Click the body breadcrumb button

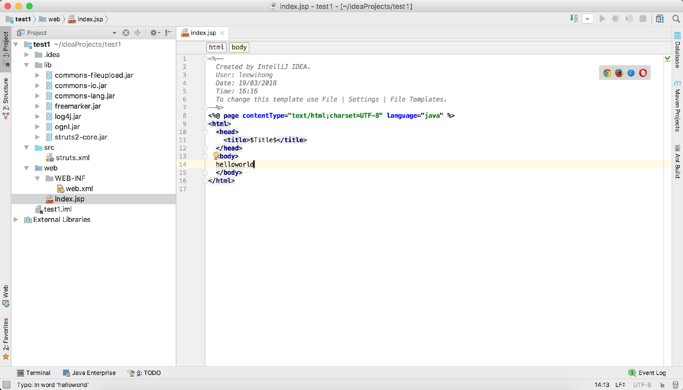click(239, 47)
